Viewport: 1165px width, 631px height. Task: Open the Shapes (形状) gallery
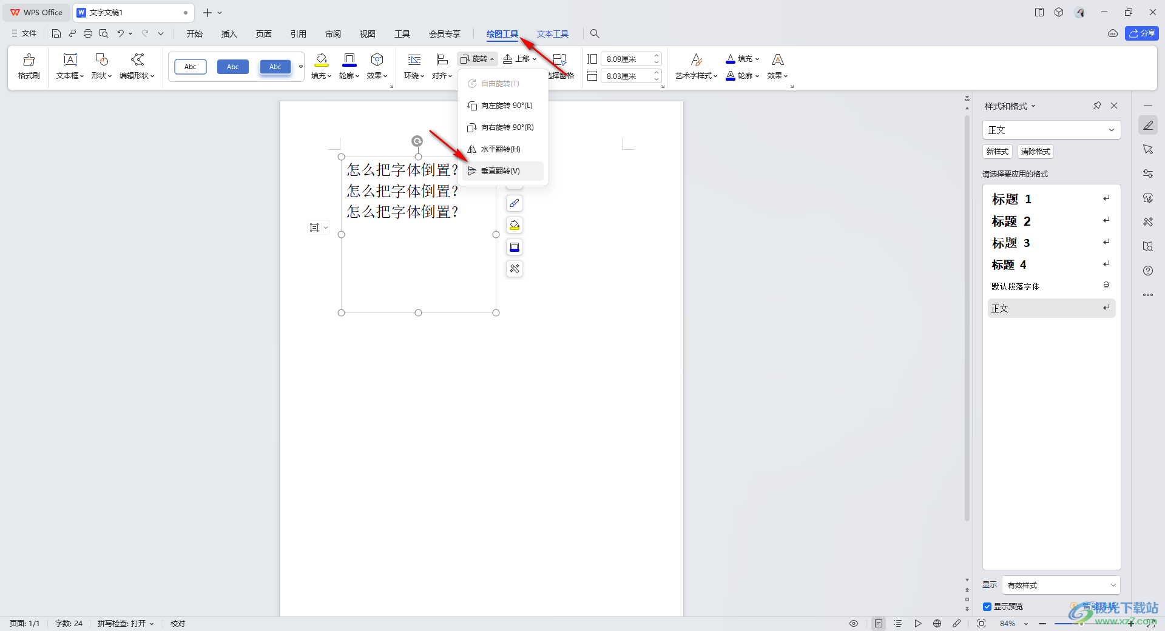point(101,59)
